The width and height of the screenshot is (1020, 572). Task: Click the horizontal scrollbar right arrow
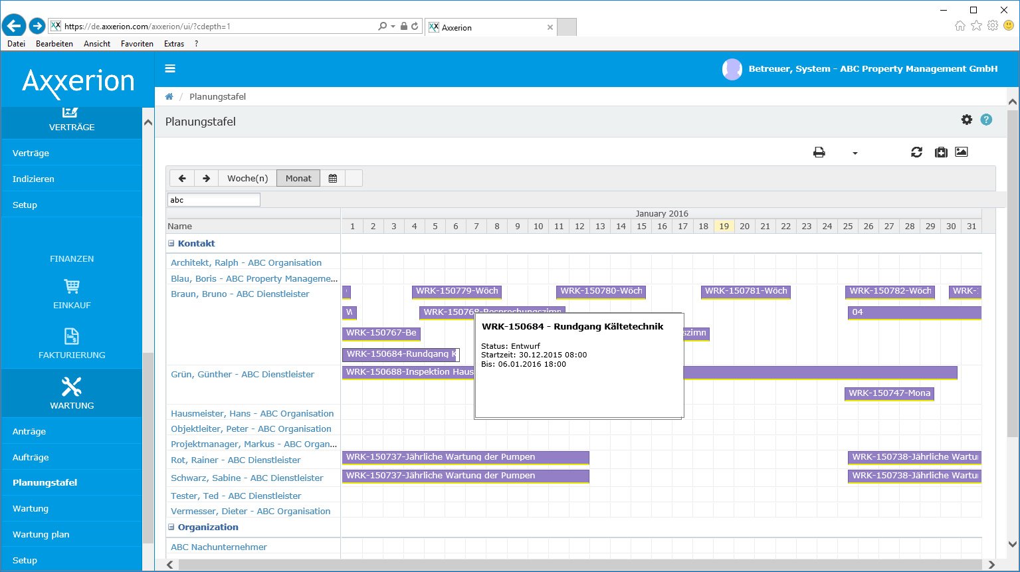[991, 565]
